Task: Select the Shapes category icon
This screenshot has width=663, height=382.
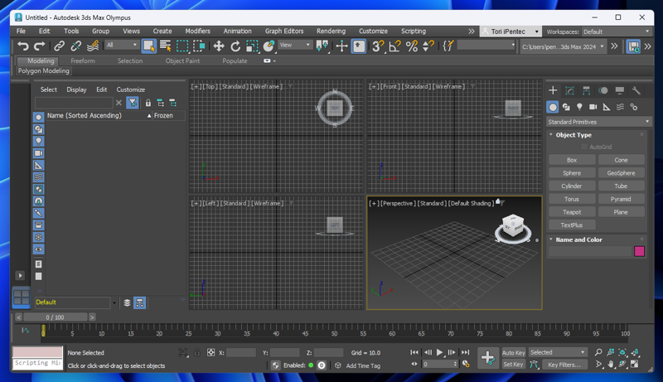Action: click(566, 107)
